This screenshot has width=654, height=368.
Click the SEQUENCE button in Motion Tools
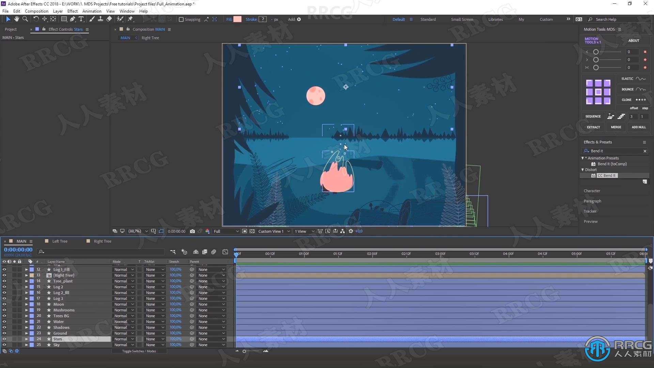tap(593, 117)
